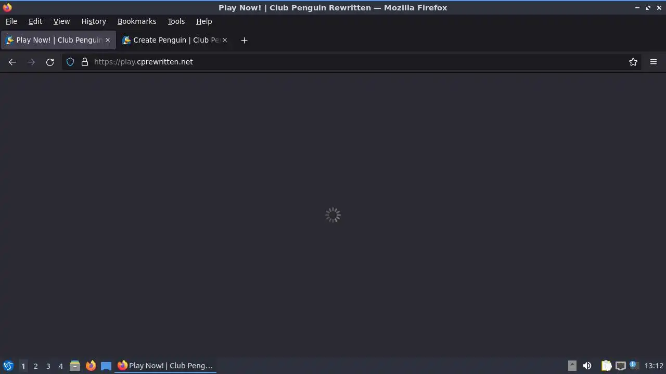Close the Play Now! tab

[x=108, y=40]
